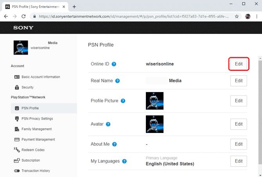Click the Profile Picture thumbnail
262x177 pixels.
click(x=154, y=101)
